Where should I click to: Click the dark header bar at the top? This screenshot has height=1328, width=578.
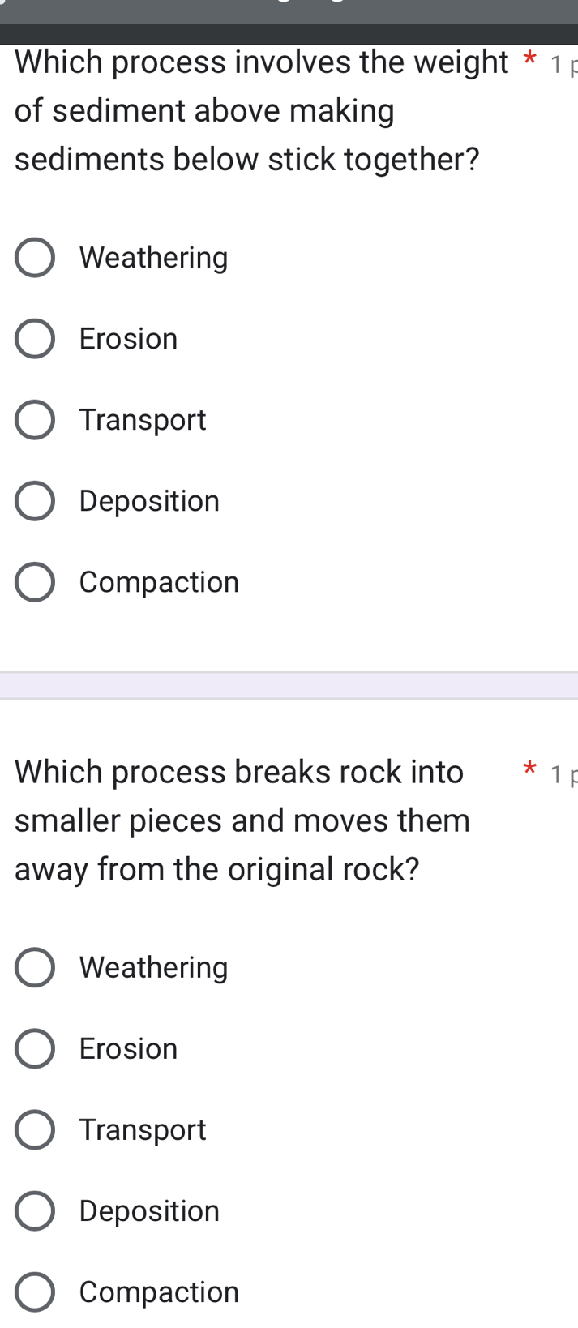pos(289,32)
